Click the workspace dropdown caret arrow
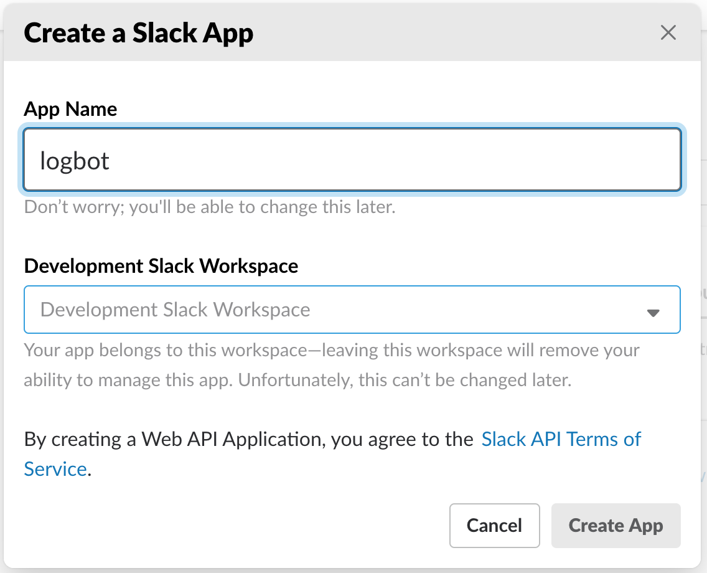707x573 pixels. tap(653, 313)
